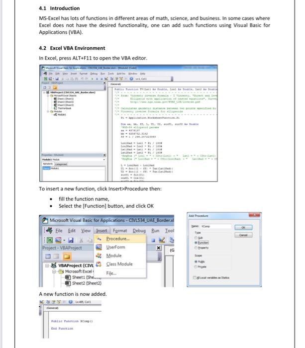Select Sheet2 (Sheet2) in the lower project tree
This screenshot has height=348, width=305.
87,283
